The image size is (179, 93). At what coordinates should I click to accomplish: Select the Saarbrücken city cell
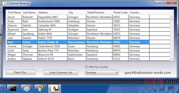77,55
